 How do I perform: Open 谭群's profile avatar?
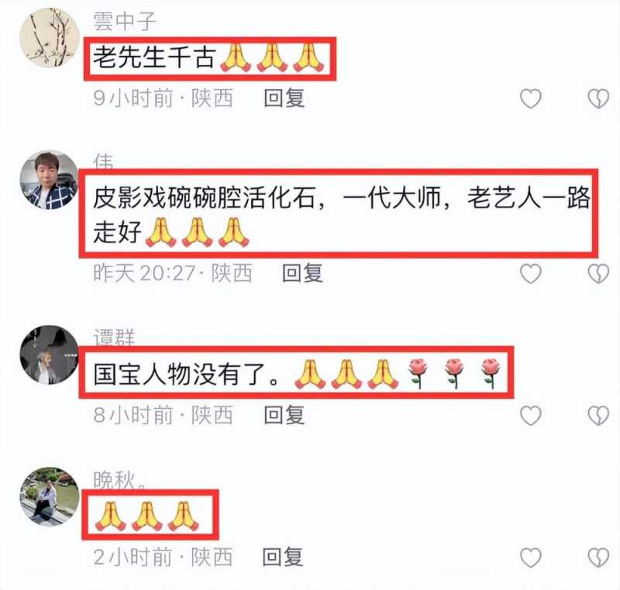(50, 355)
